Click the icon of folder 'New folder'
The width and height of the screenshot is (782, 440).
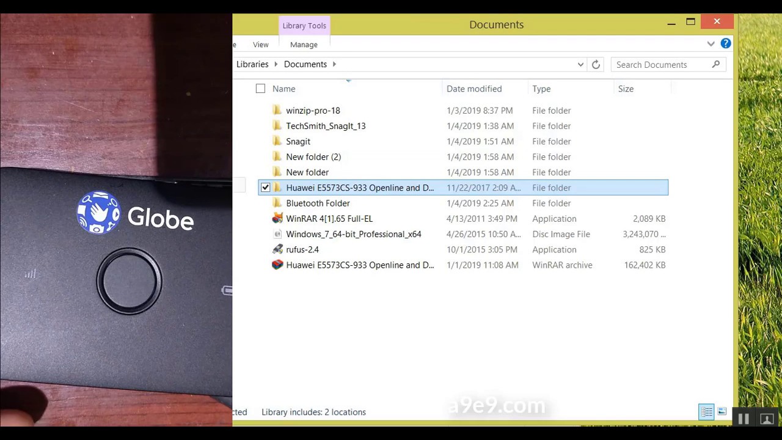coord(277,172)
